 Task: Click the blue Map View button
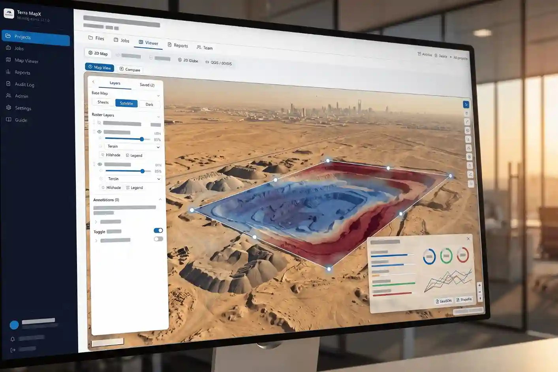(100, 68)
